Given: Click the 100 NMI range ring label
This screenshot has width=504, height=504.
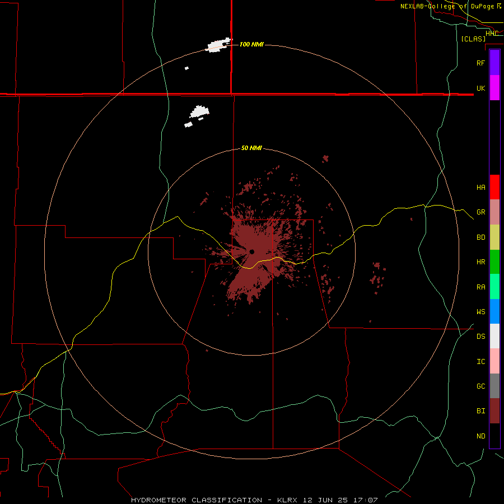Looking at the screenshot, I should 251,44.
